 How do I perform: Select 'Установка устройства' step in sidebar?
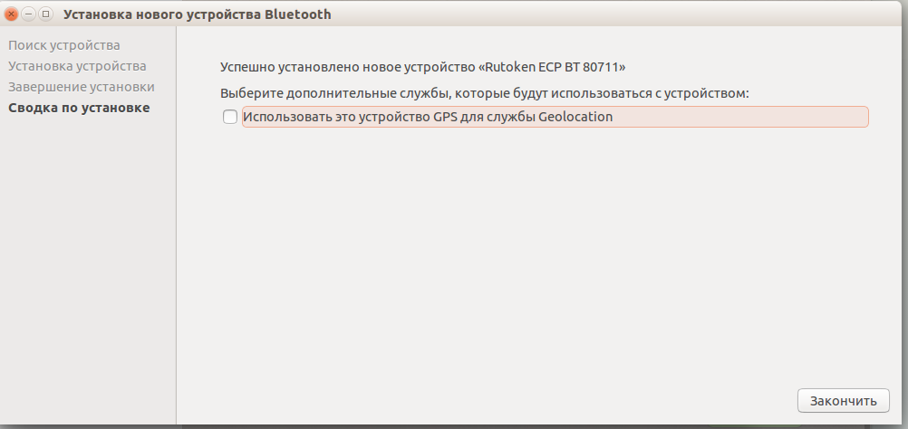coord(77,66)
